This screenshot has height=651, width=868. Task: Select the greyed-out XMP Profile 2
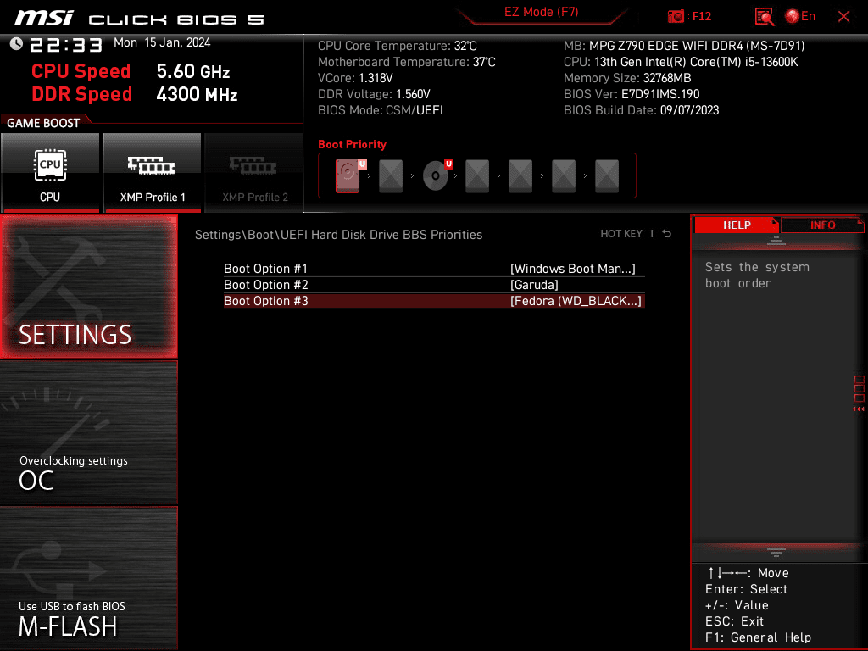click(254, 173)
